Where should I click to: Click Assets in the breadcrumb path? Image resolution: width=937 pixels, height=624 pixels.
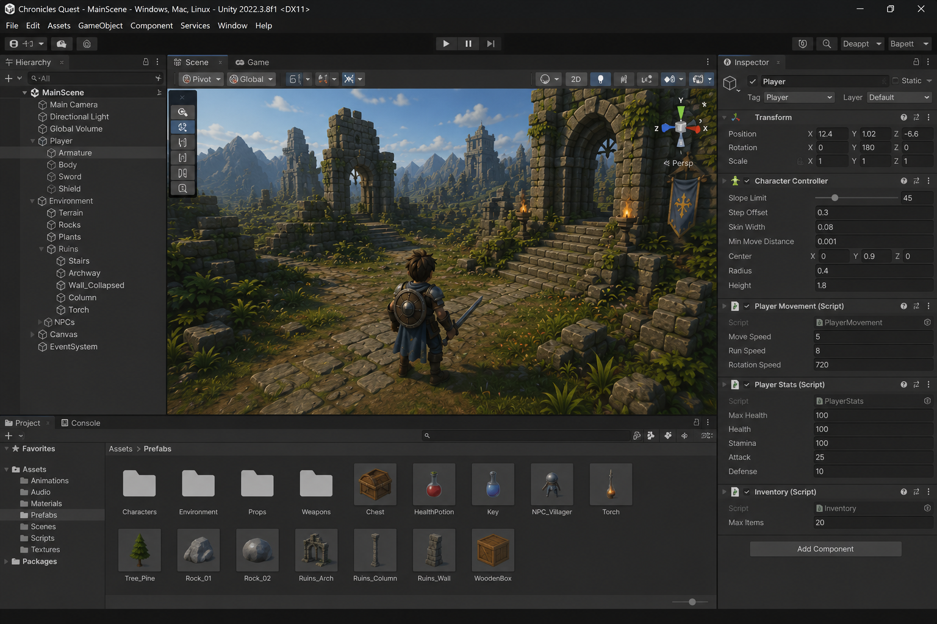[x=121, y=448]
